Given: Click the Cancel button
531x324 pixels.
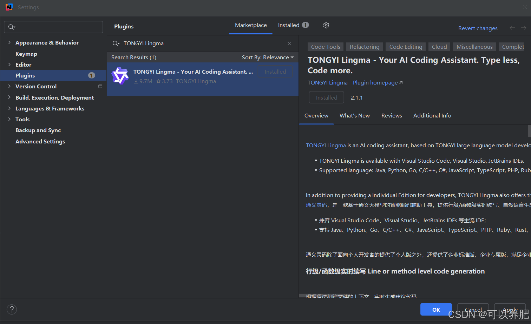Looking at the screenshot, I should [x=473, y=310].
